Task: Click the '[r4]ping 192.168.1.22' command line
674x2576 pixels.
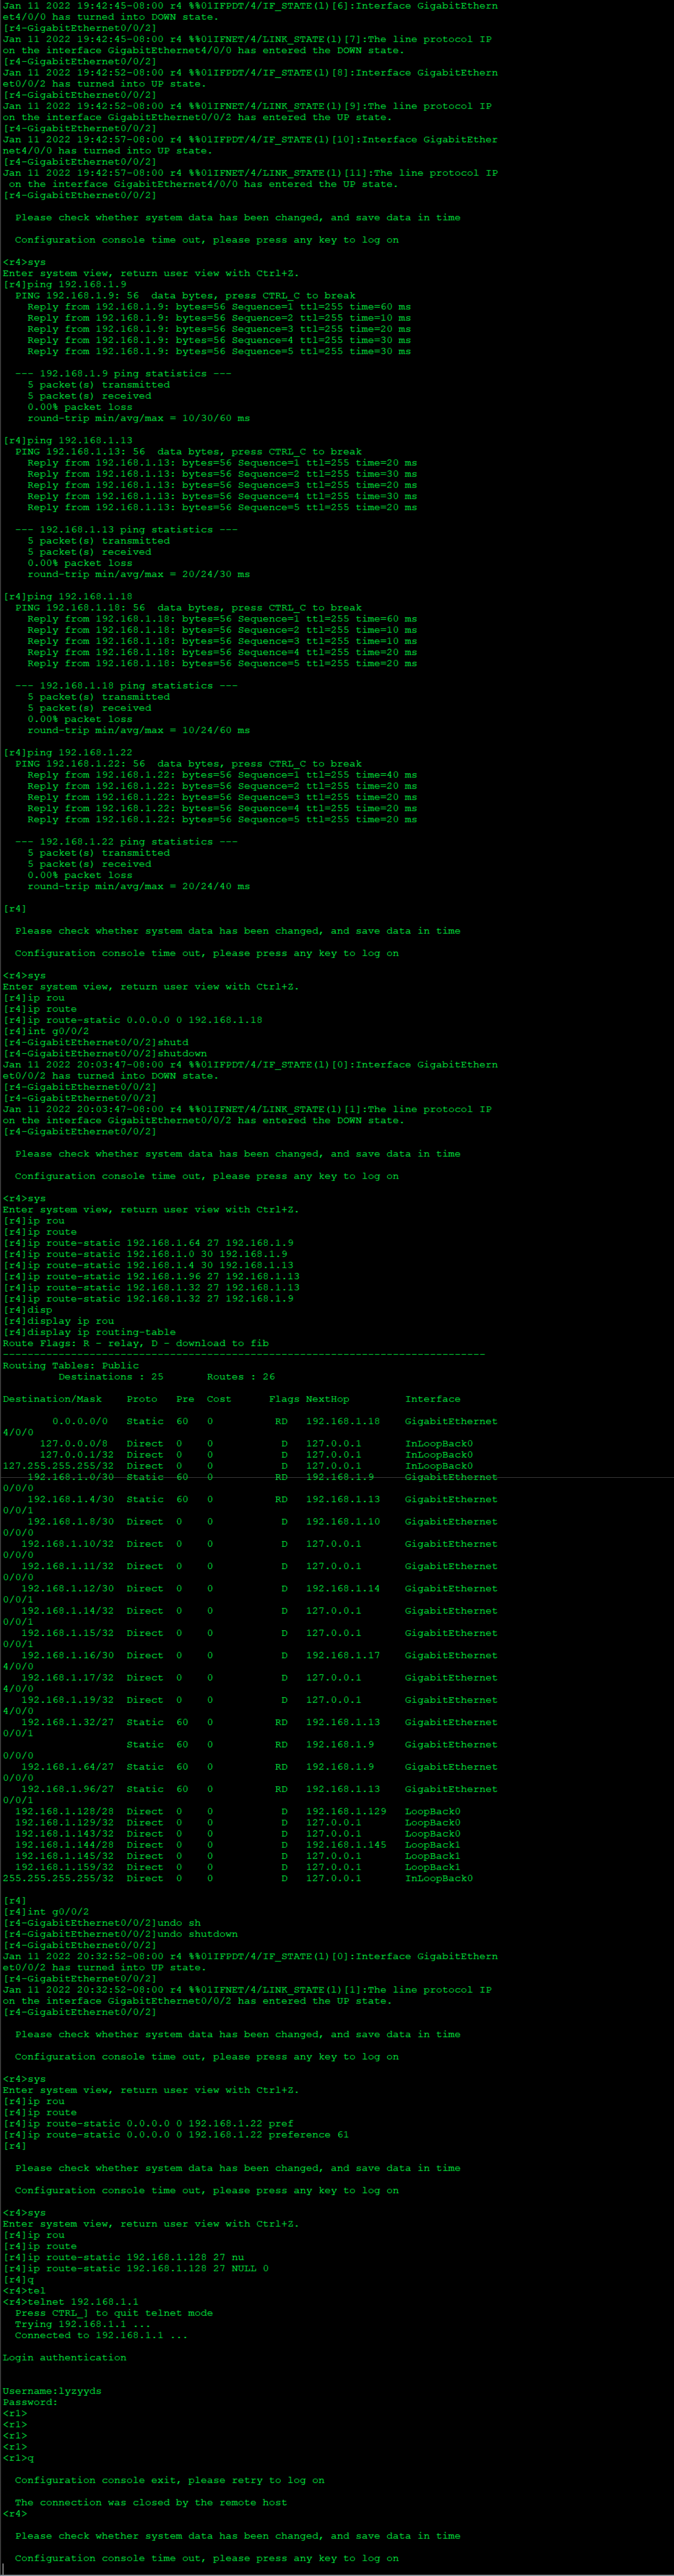Action: click(x=68, y=752)
